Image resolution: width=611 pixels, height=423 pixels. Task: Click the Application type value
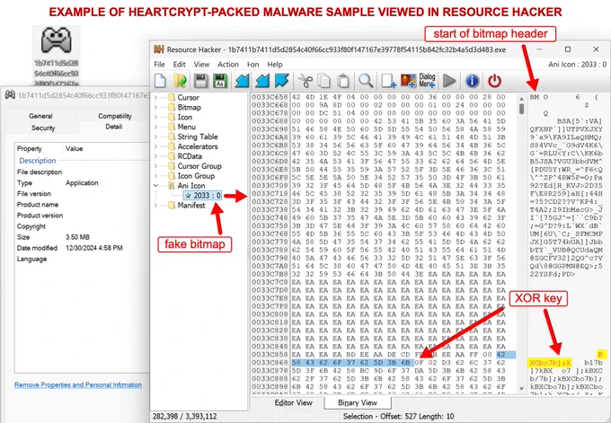tap(82, 182)
